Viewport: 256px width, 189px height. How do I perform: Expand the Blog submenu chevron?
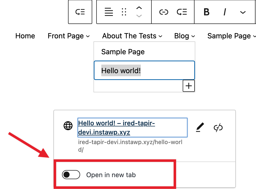[x=193, y=36]
